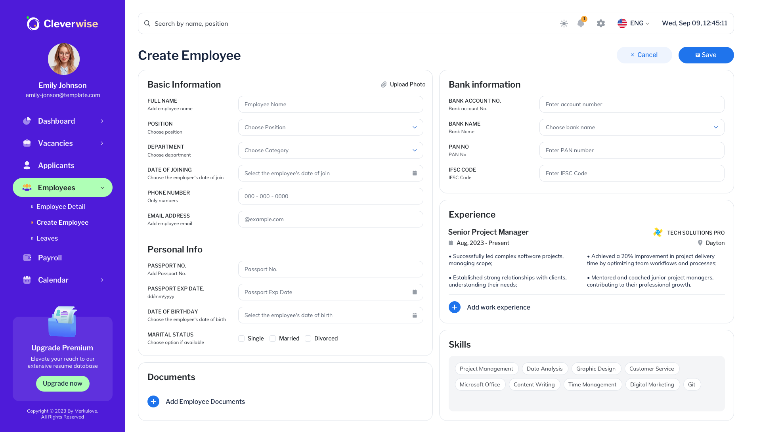Image resolution: width=761 pixels, height=432 pixels.
Task: Open date of joining calendar picker
Action: pos(415,173)
